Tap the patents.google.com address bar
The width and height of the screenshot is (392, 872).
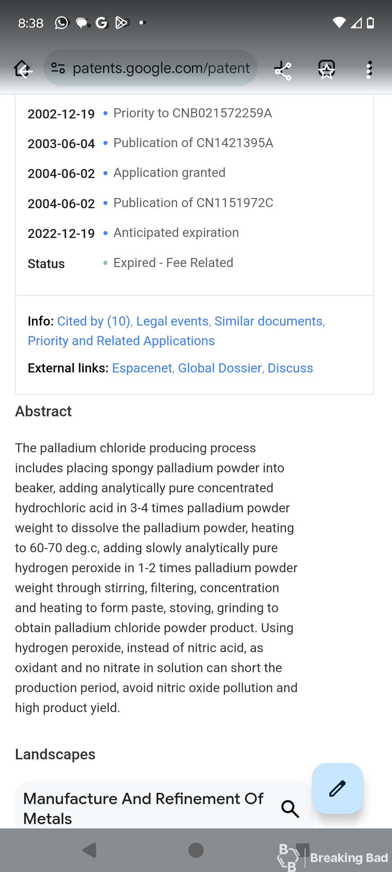151,68
